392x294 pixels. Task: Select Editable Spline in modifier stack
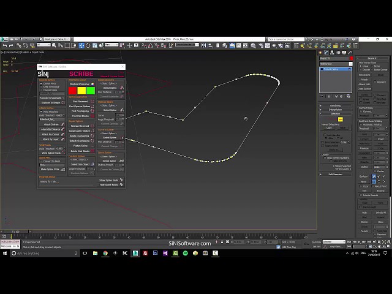[336, 69]
